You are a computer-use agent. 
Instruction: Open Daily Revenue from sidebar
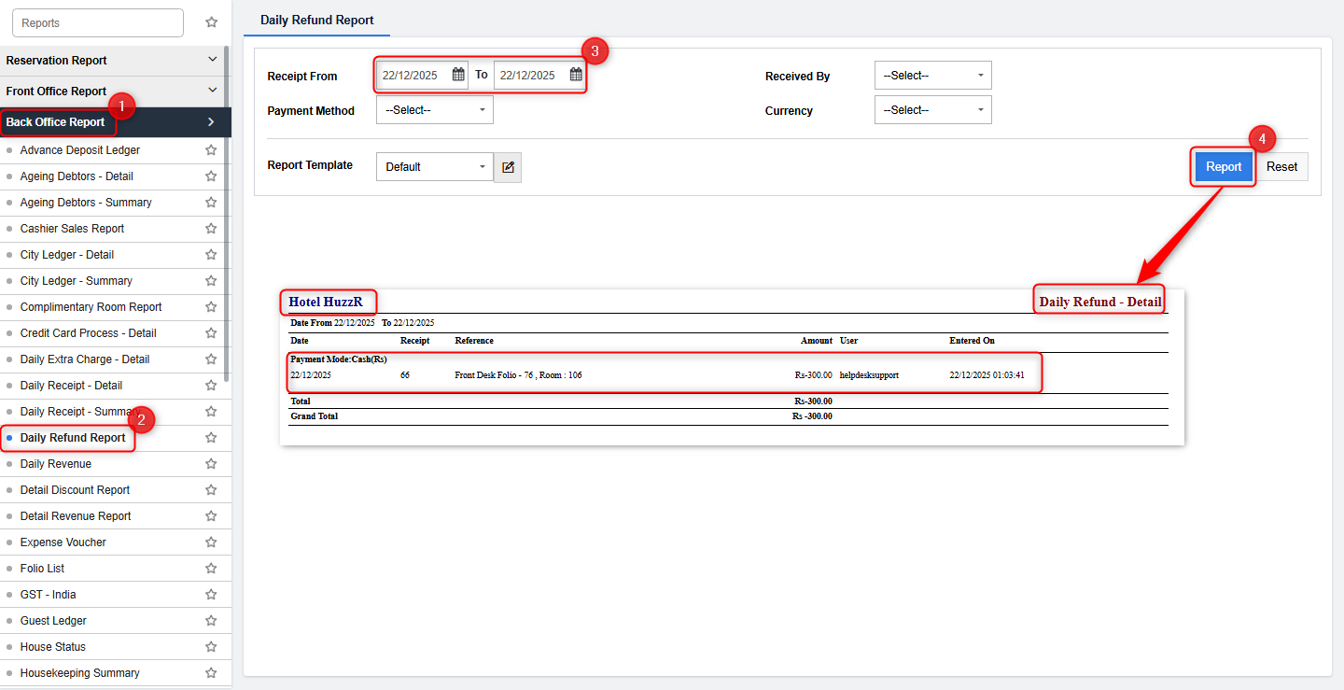coord(56,463)
